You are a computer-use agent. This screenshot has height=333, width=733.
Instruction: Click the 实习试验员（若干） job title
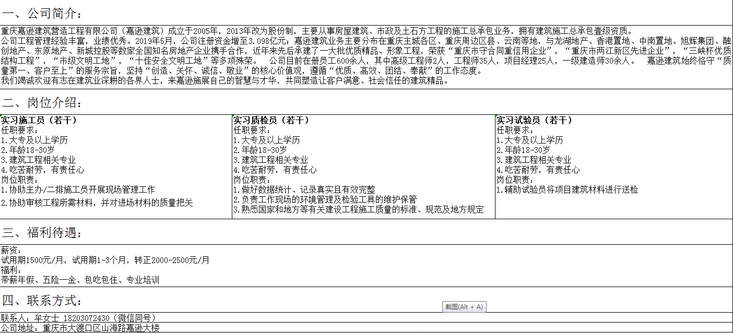click(x=534, y=121)
